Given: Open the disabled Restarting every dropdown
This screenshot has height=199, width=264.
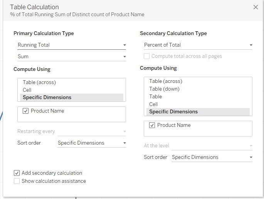Looking at the screenshot, I should [92, 132].
